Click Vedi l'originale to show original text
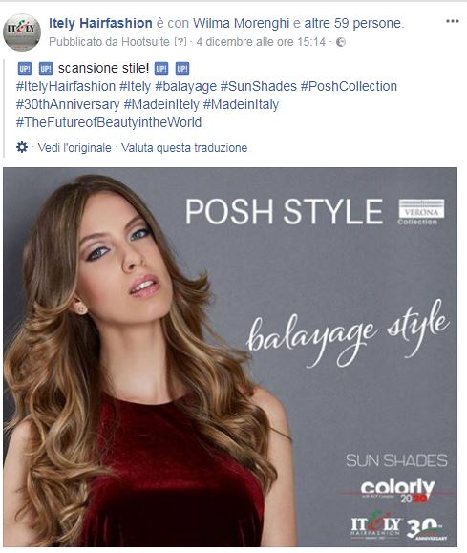The image size is (467, 553). [x=74, y=148]
